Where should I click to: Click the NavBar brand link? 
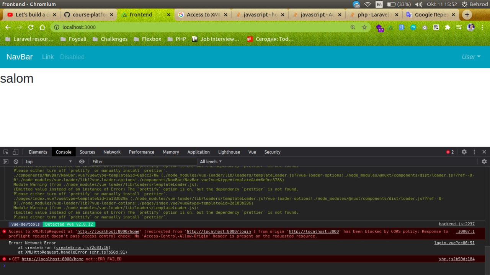coord(20,57)
